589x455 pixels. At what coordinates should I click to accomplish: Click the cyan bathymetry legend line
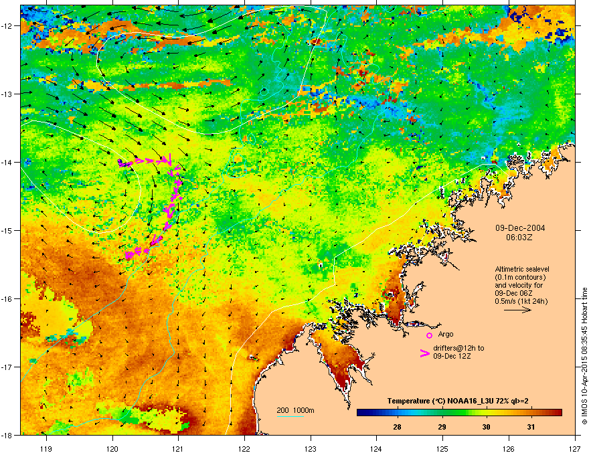tap(290, 416)
